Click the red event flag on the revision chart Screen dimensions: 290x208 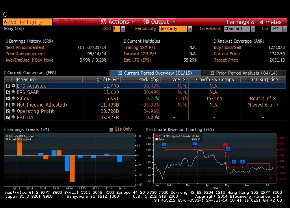[225, 145]
